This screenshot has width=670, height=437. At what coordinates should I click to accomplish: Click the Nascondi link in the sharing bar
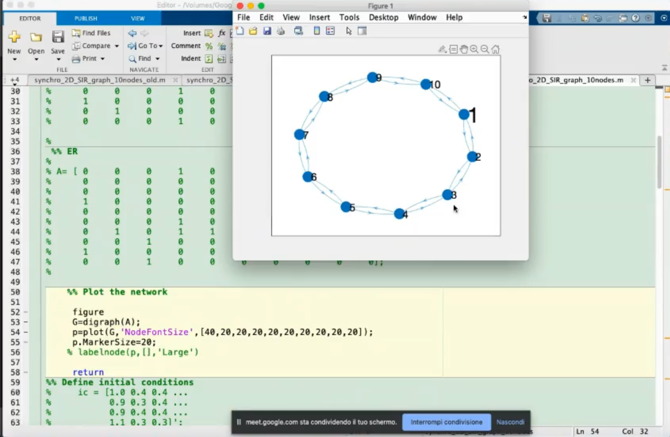(510, 422)
